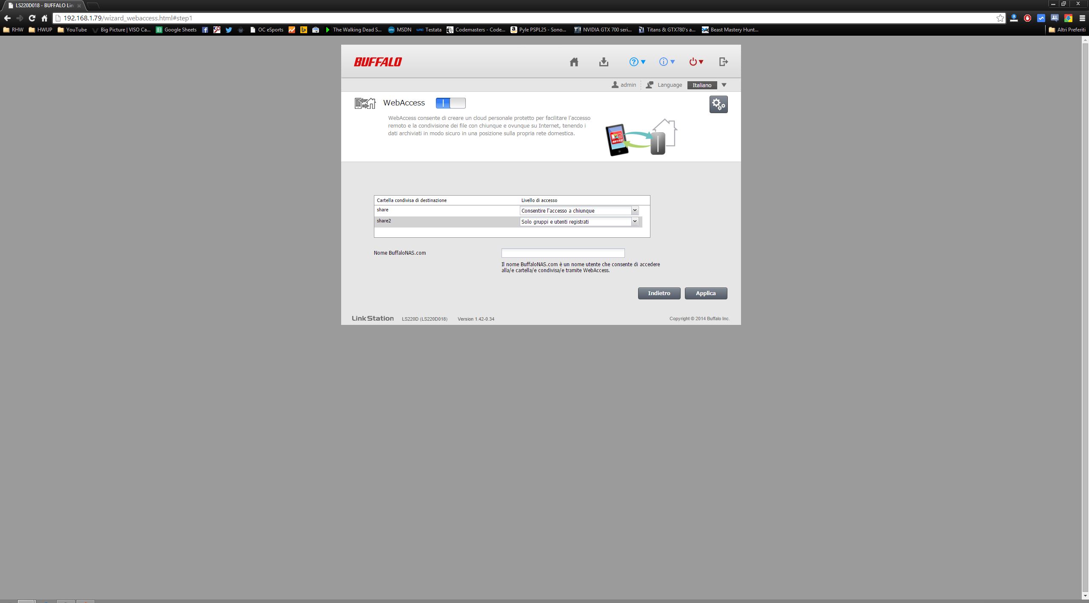Expand access level dropdown for share
The width and height of the screenshot is (1089, 603).
click(634, 210)
